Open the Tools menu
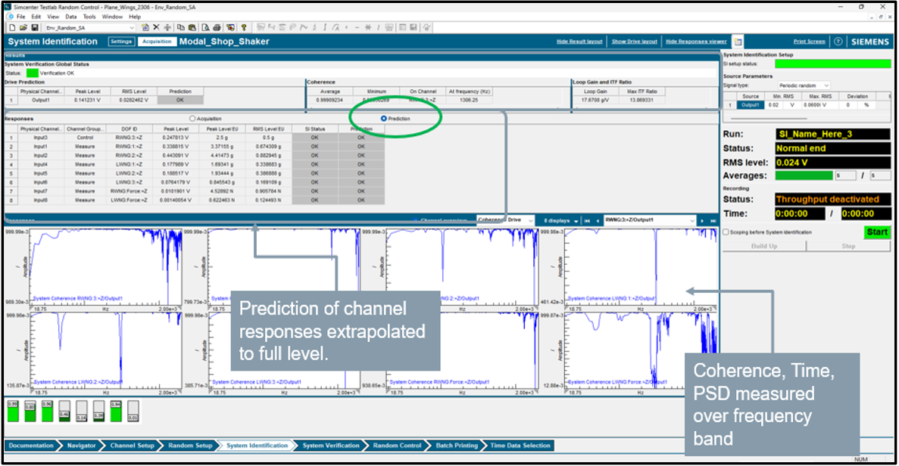 click(x=89, y=16)
